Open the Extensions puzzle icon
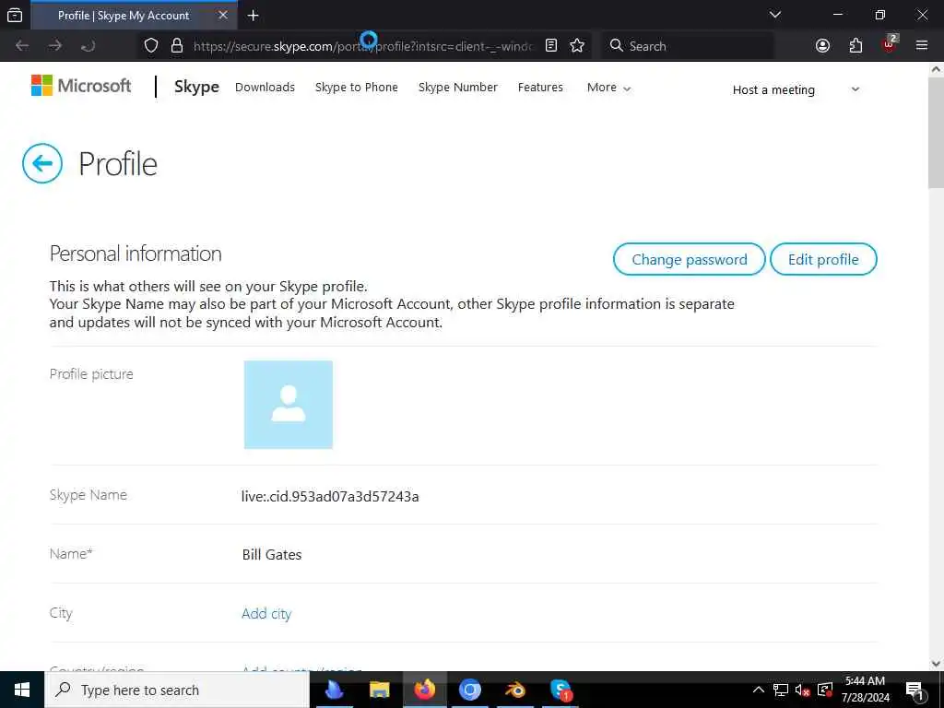The height and width of the screenshot is (708, 944). 855,46
